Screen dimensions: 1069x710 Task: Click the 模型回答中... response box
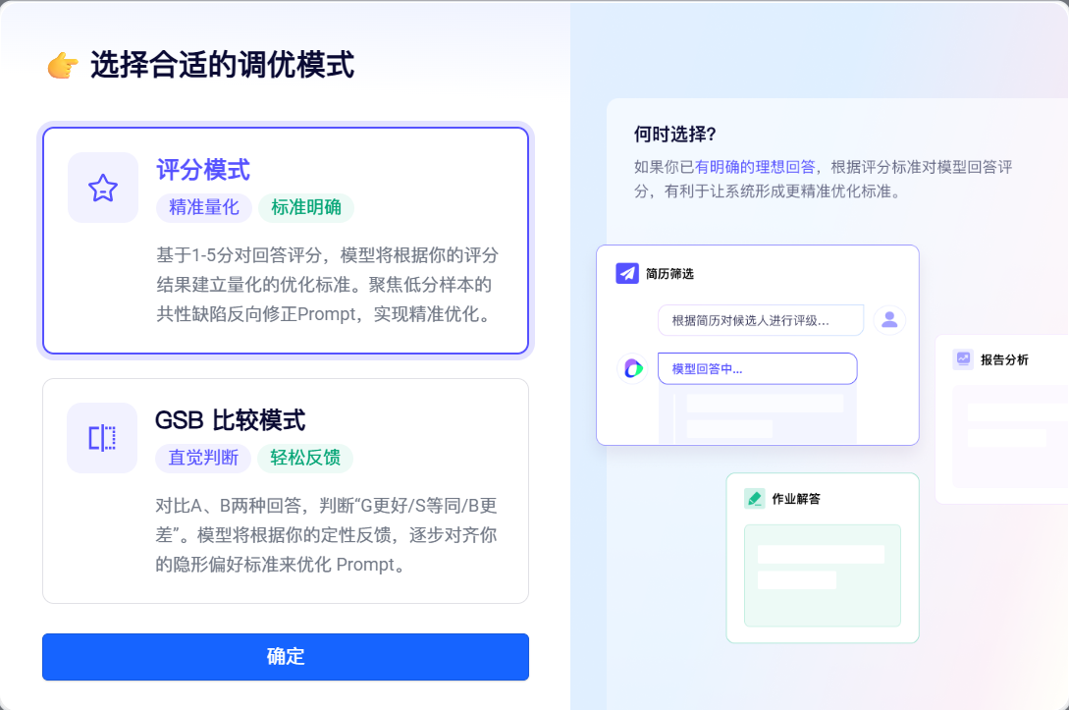coord(758,368)
